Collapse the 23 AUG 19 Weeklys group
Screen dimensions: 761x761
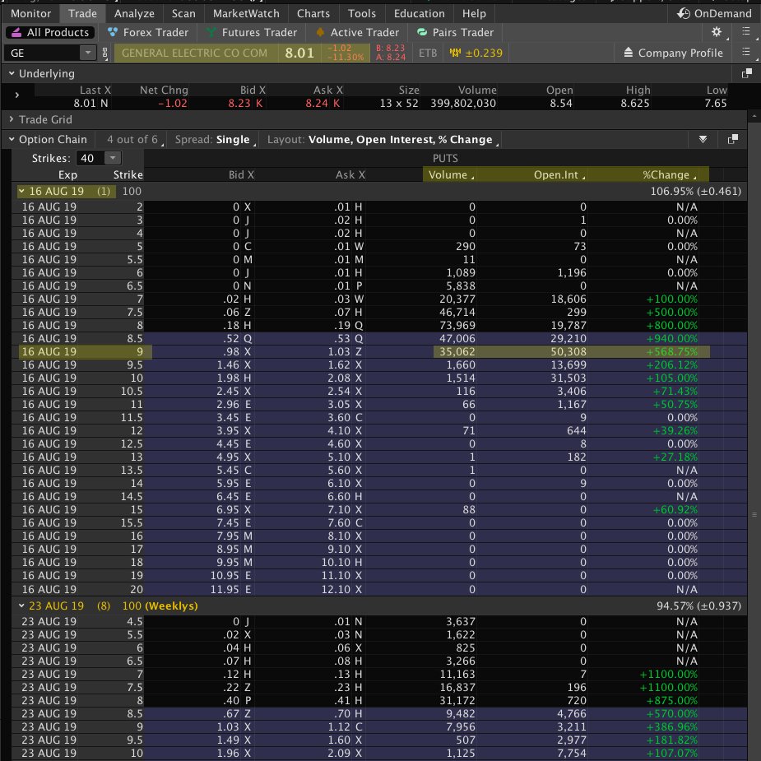click(21, 606)
